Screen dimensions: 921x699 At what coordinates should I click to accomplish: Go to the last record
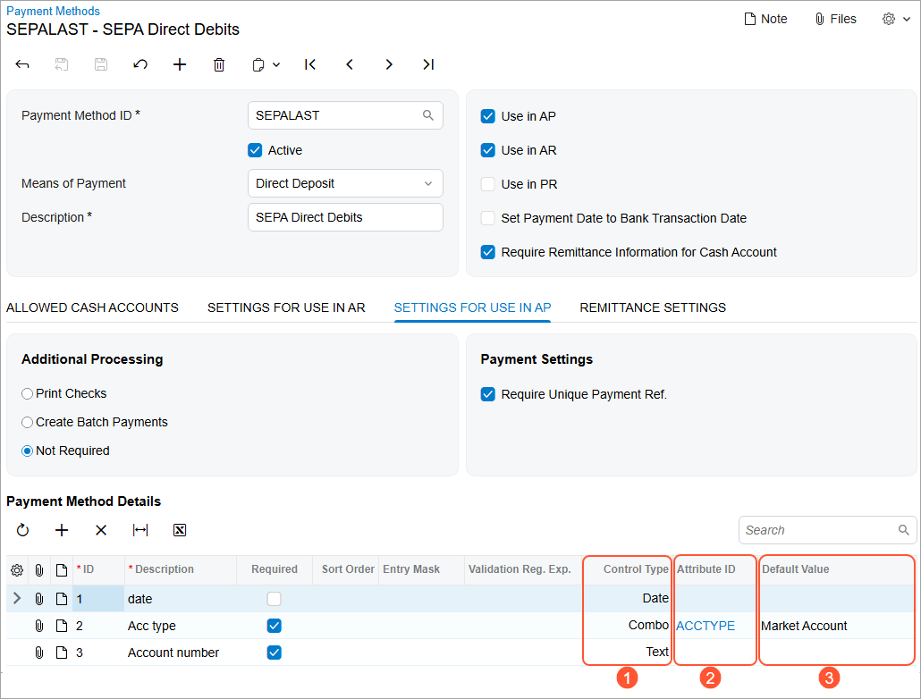[x=428, y=64]
